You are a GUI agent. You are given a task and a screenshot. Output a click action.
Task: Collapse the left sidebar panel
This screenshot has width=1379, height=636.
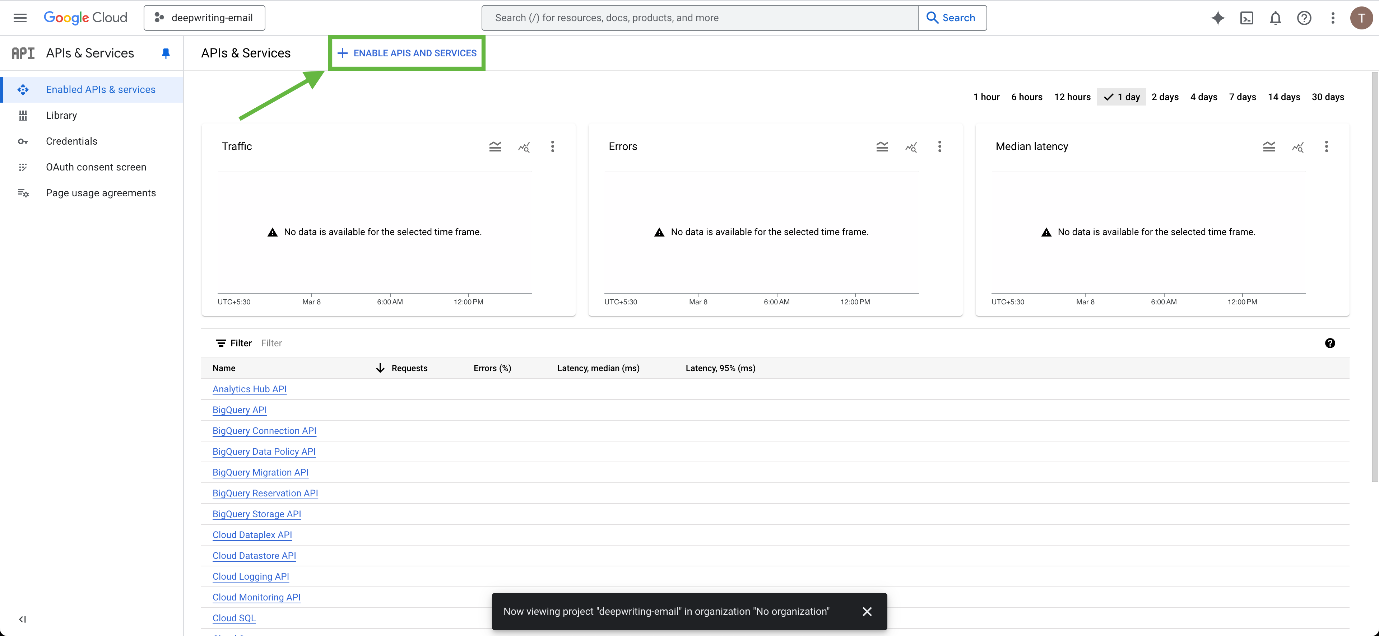coord(23,619)
